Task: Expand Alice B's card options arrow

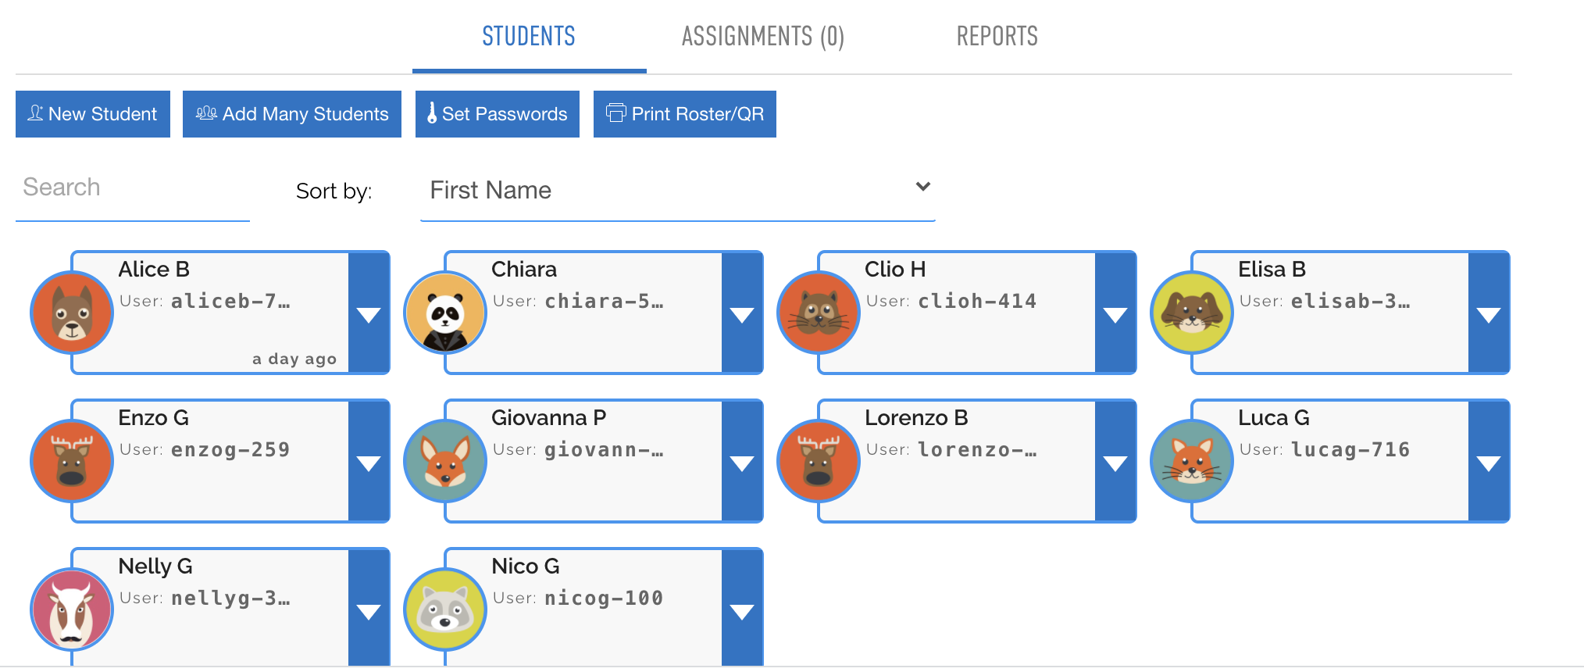Action: (369, 314)
